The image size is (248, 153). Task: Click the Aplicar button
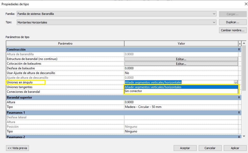(x=235, y=148)
